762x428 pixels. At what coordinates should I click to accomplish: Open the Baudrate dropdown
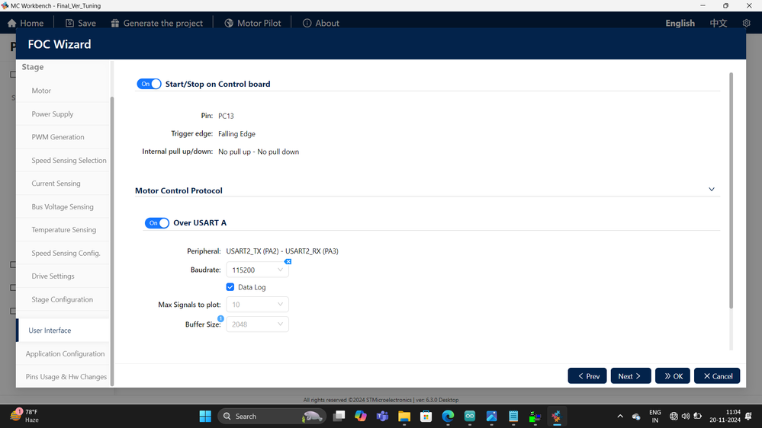click(x=257, y=270)
